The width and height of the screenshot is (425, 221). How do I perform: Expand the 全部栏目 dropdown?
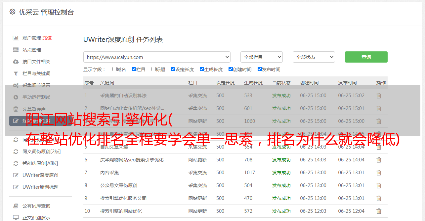[x=261, y=57]
